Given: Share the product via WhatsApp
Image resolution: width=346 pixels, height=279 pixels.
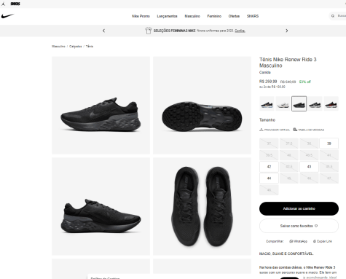Looking at the screenshot, I should tap(299, 241).
